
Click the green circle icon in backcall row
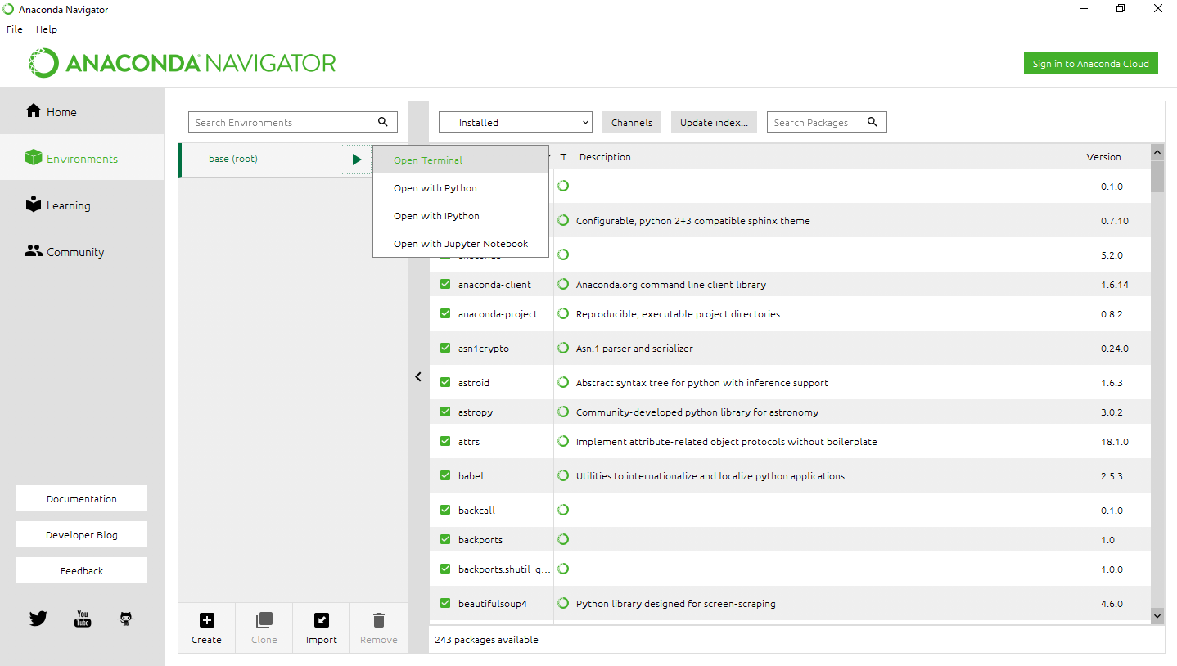563,510
